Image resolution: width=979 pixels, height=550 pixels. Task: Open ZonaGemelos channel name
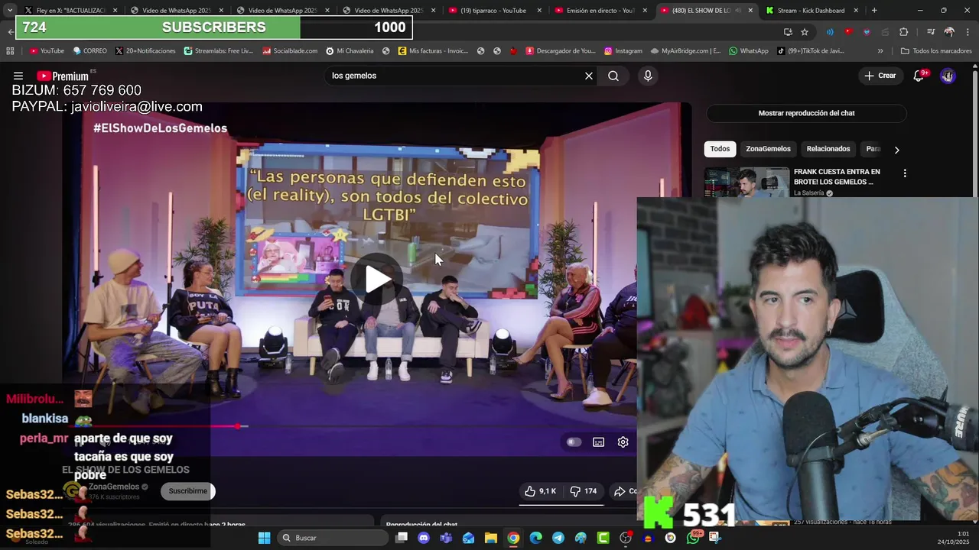click(x=113, y=487)
